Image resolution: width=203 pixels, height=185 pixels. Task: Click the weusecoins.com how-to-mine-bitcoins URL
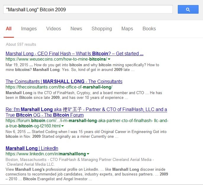tap(56, 59)
